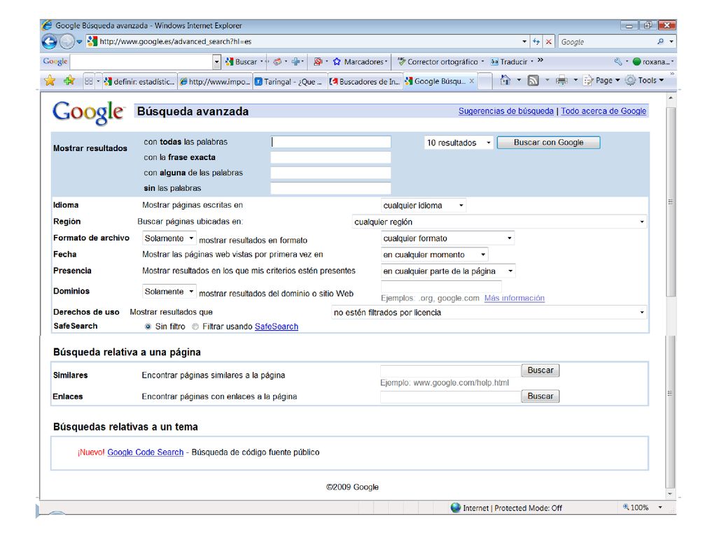
Task: Click the blue plus icon in Google toolbar
Action: (296, 62)
